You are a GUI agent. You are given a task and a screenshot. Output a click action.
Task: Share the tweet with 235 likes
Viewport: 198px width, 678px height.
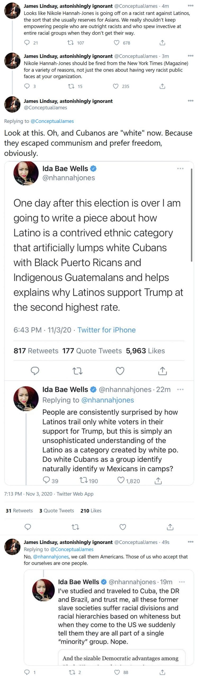[x=162, y=86]
